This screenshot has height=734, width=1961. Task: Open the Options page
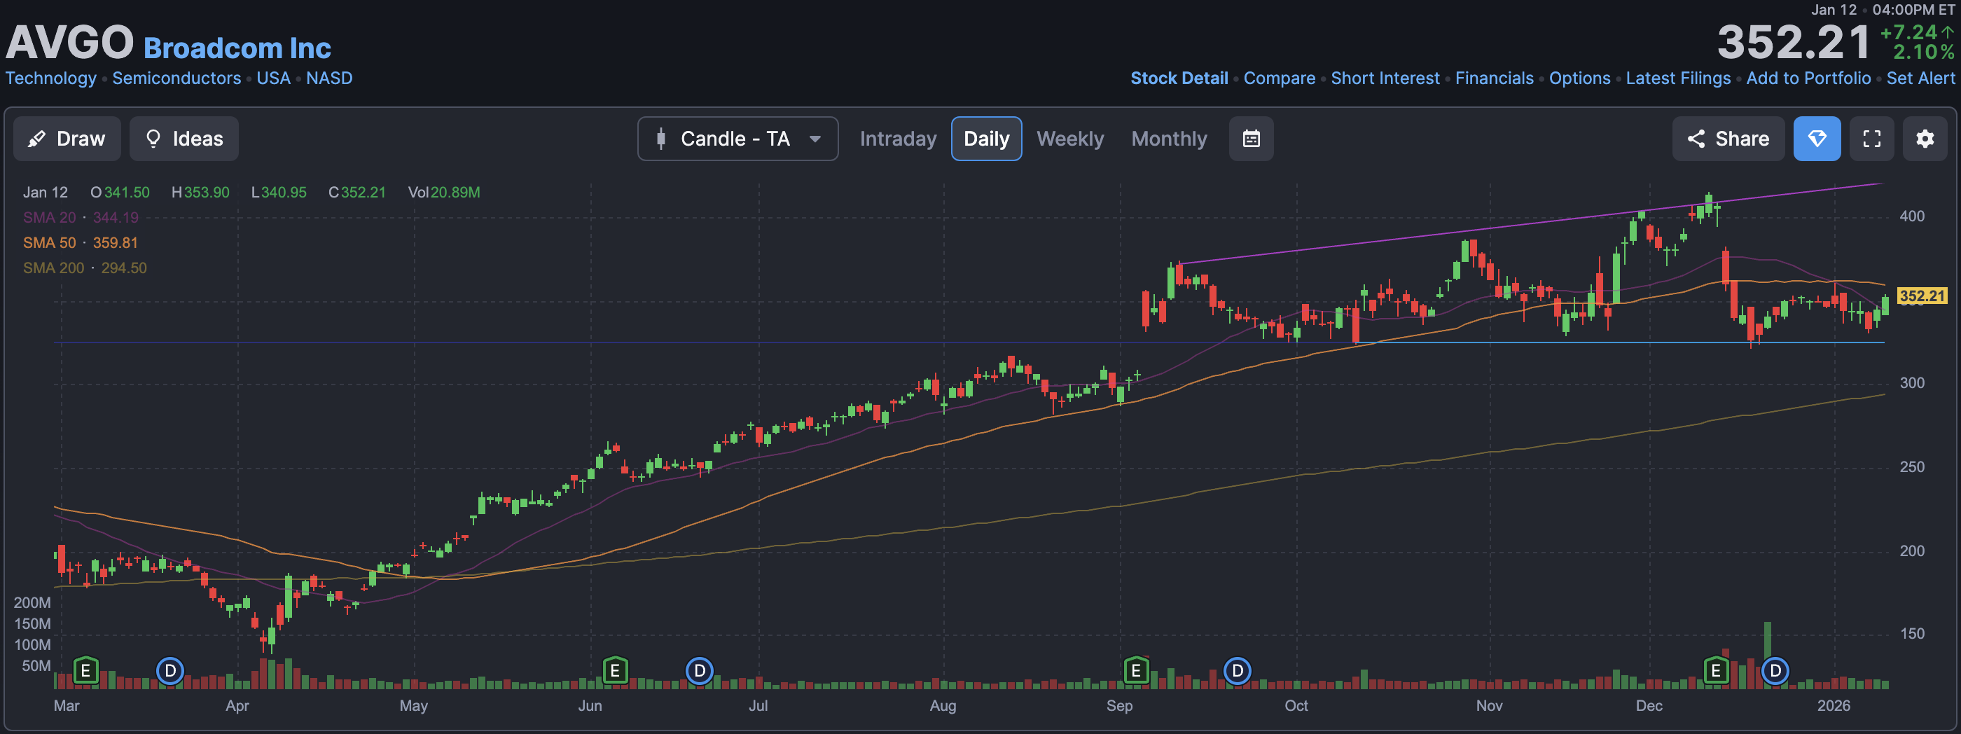[1579, 78]
